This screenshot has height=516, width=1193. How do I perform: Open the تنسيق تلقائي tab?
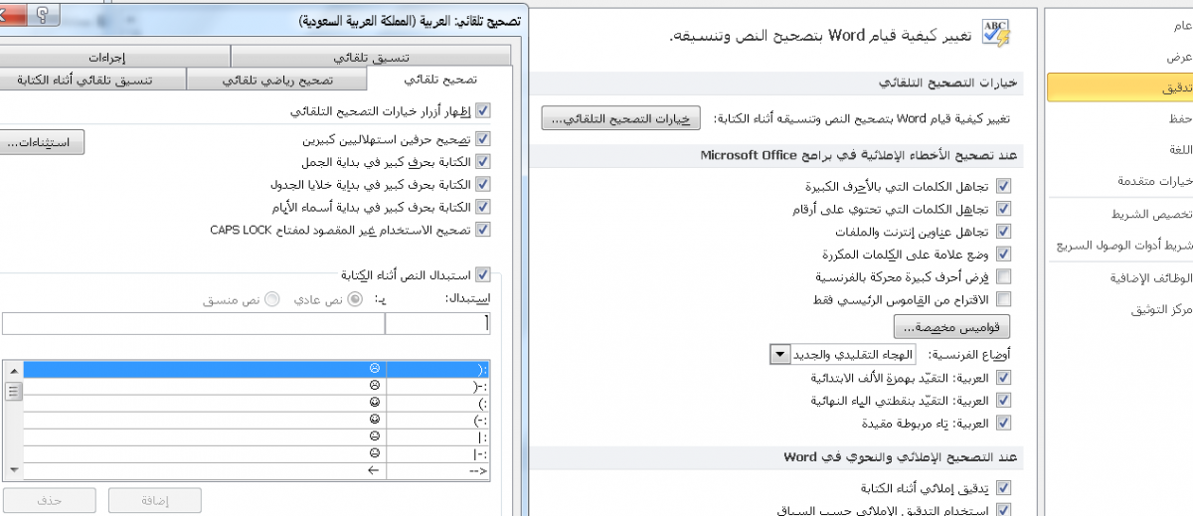372,57
